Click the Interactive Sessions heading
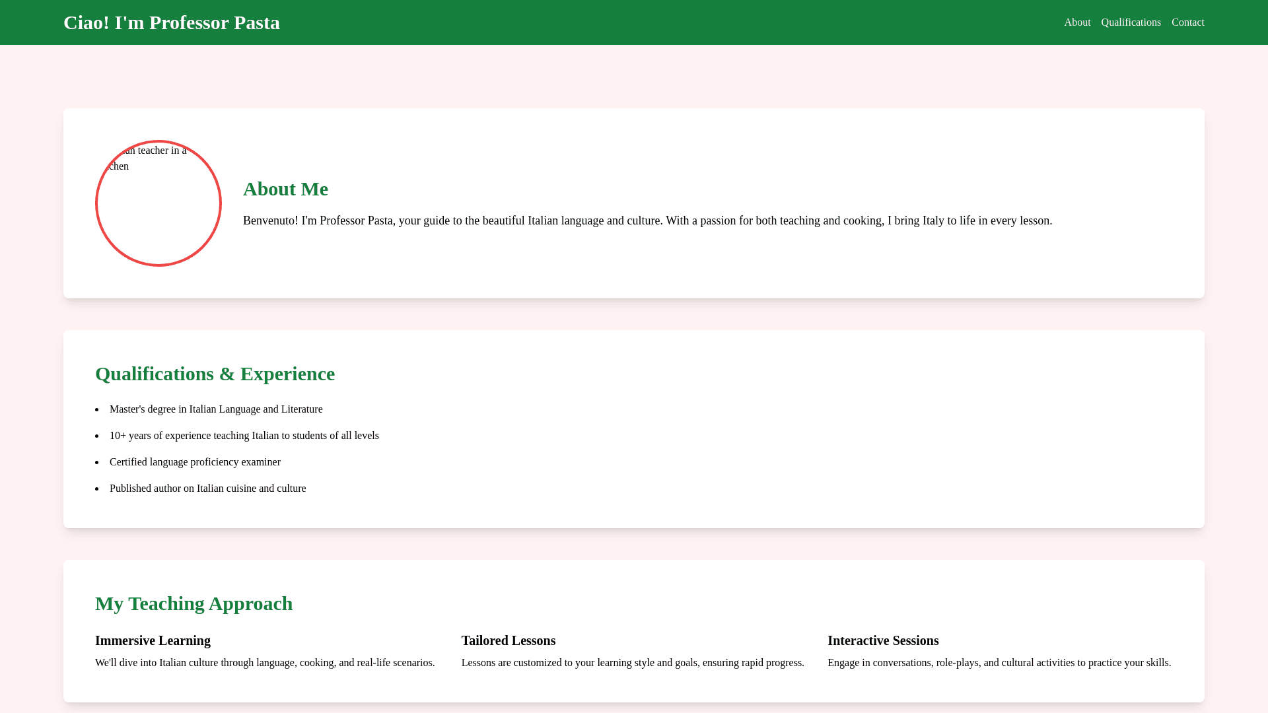 882,640
